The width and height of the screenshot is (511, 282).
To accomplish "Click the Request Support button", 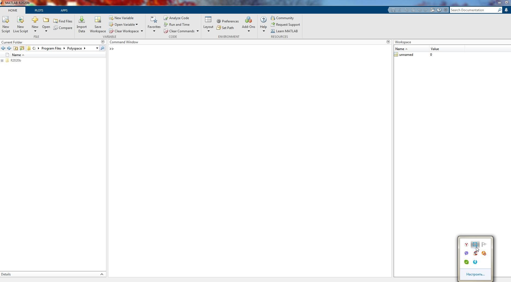I will 285,25.
